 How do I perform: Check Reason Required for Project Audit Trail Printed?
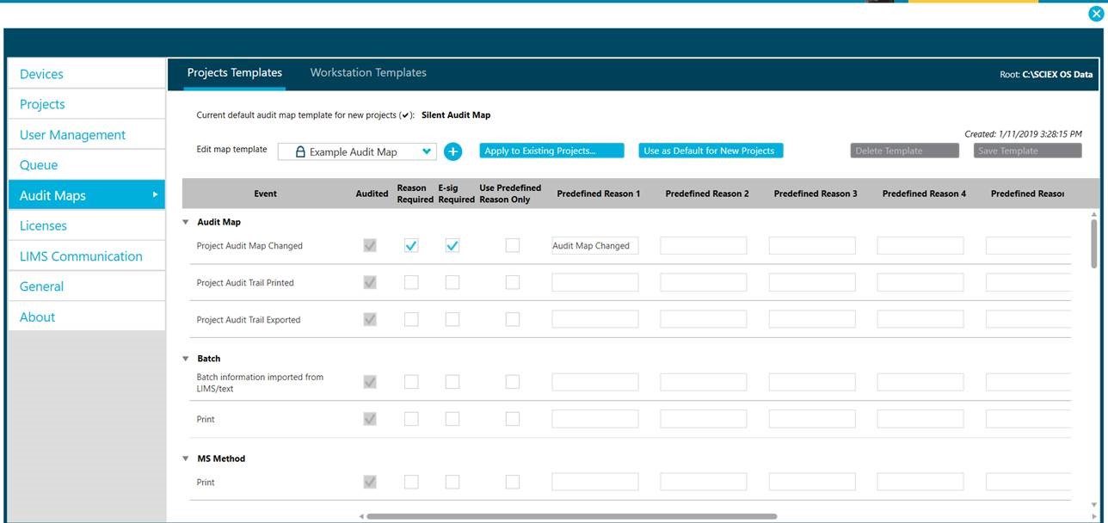click(x=411, y=283)
